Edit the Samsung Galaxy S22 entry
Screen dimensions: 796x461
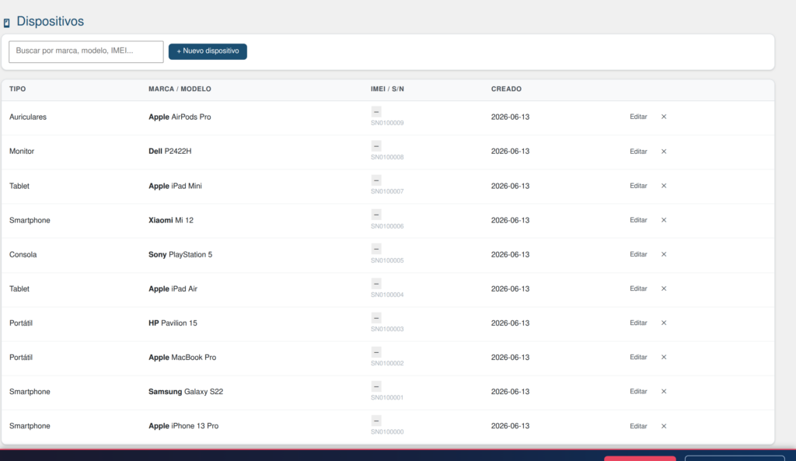tap(638, 392)
